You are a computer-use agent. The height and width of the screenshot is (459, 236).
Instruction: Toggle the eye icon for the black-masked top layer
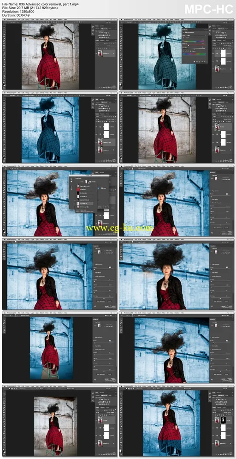click(213, 420)
